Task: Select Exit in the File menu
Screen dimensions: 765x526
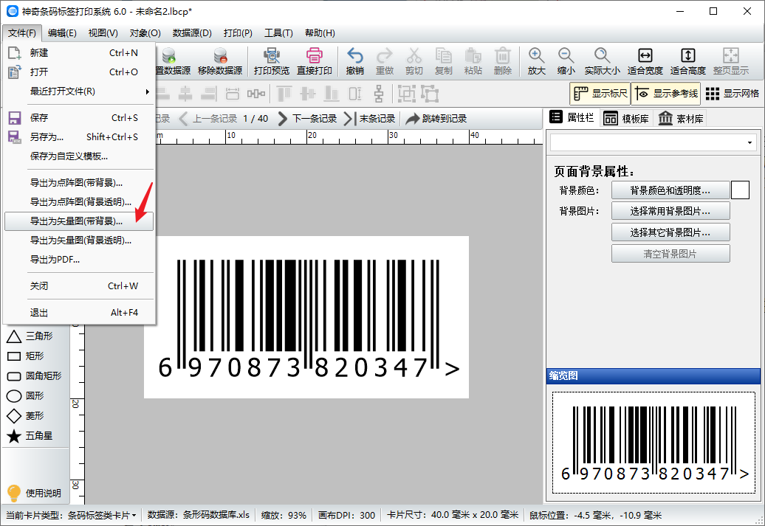Action: coord(79,313)
